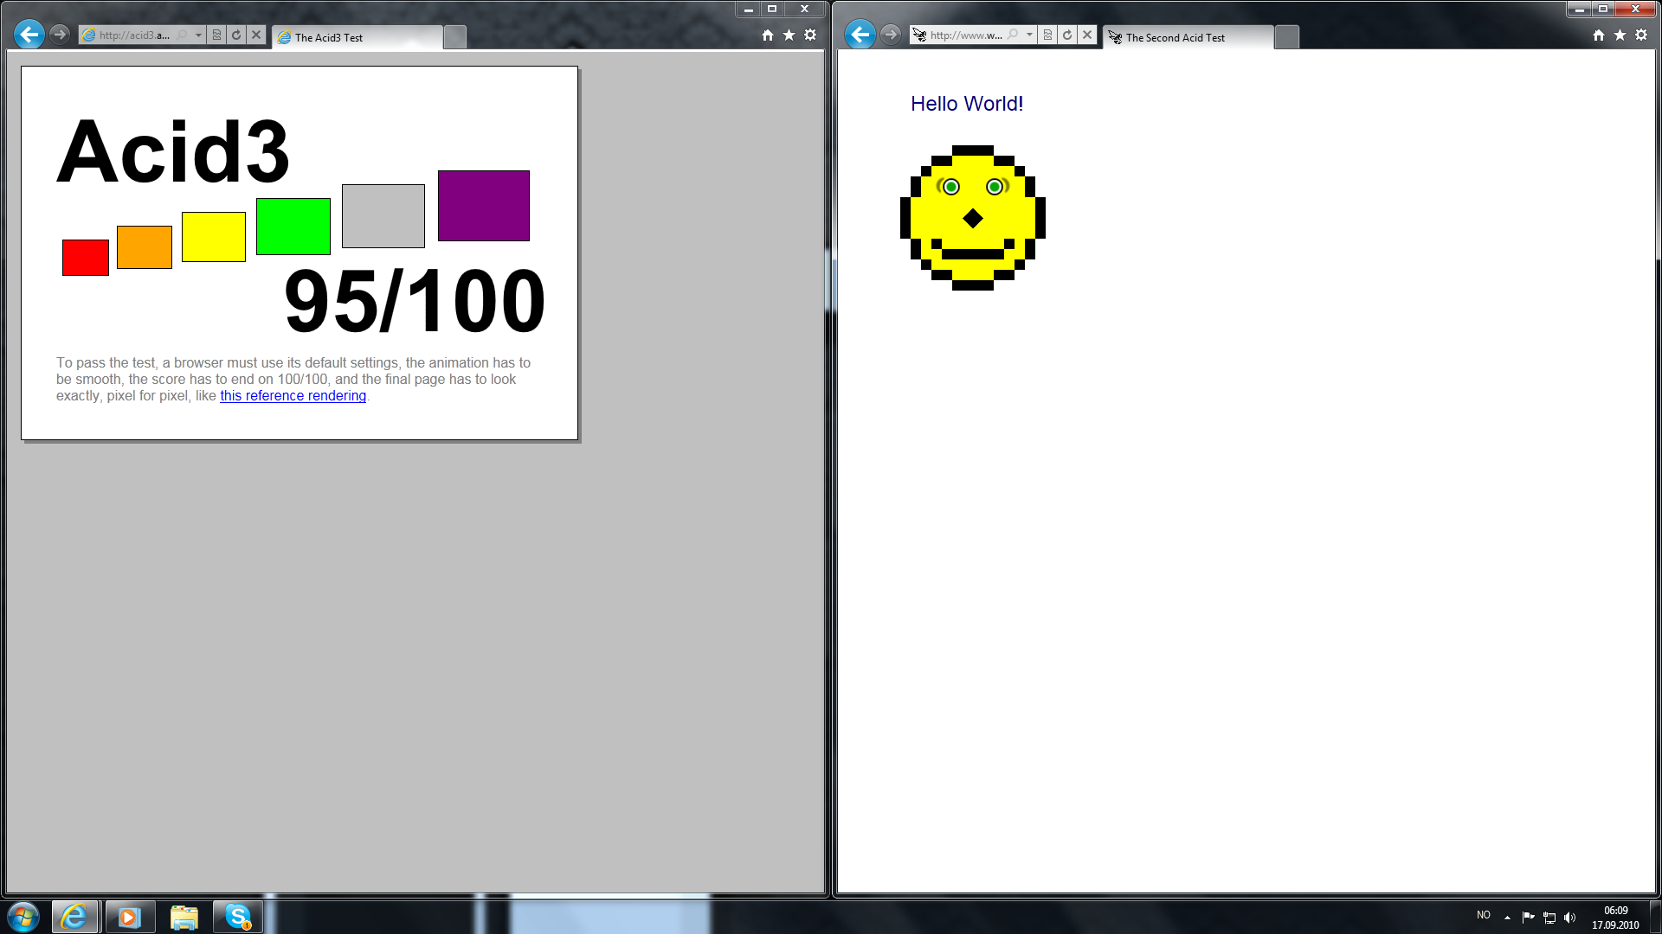Open Home in Acid3 browser window
The width and height of the screenshot is (1662, 934).
(x=768, y=35)
